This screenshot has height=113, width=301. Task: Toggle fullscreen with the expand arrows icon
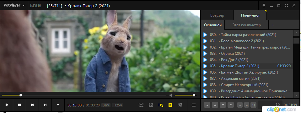tap(286, 6)
